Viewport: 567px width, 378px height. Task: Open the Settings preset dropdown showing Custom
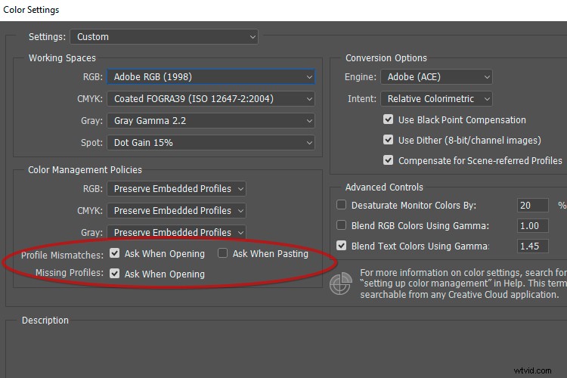pos(164,37)
